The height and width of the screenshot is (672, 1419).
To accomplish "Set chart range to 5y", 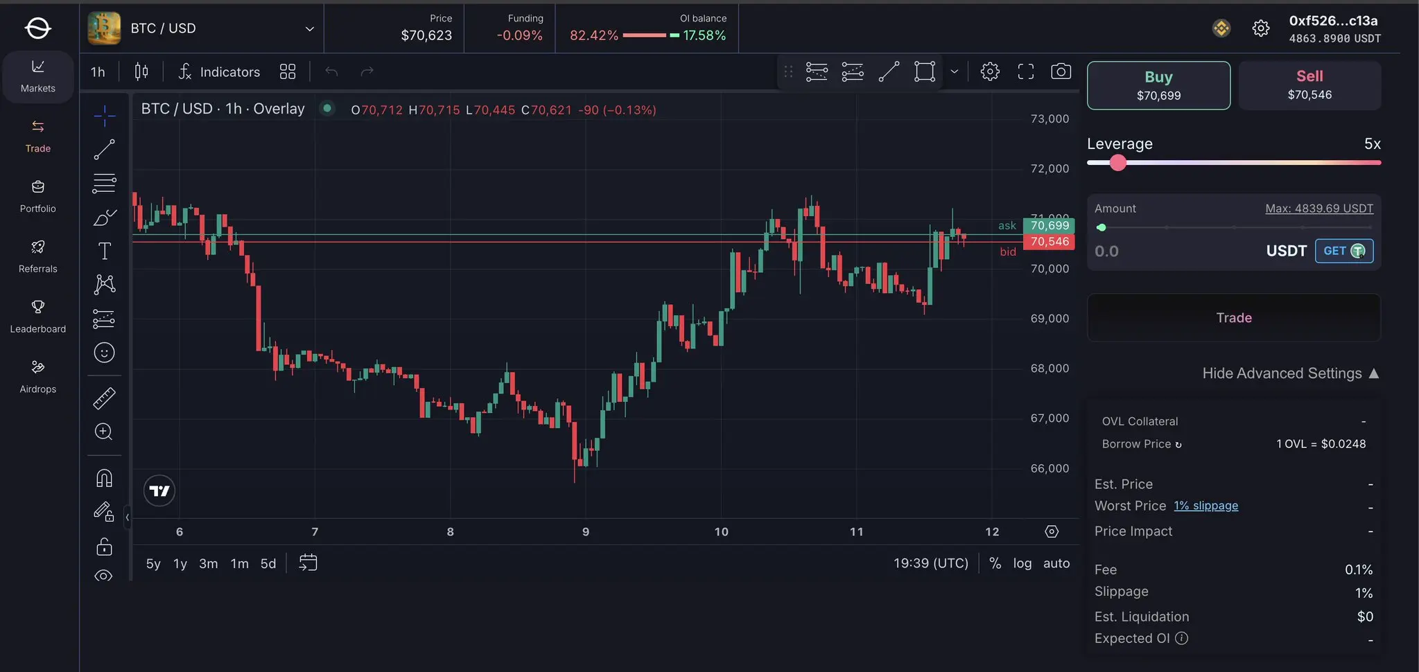I will (153, 563).
